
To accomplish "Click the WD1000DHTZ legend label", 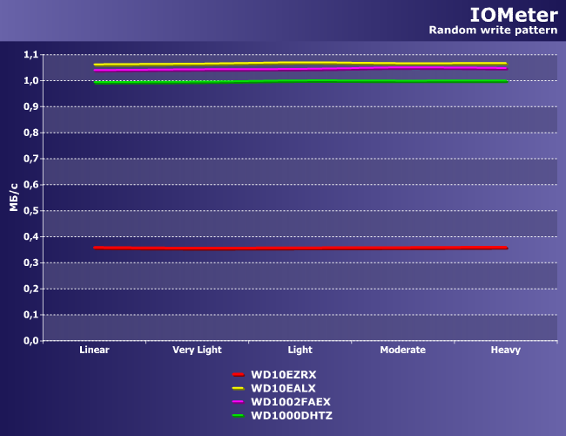I will [292, 415].
